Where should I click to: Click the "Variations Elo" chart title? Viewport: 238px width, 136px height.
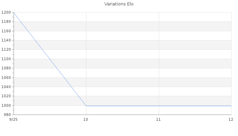point(119,4)
